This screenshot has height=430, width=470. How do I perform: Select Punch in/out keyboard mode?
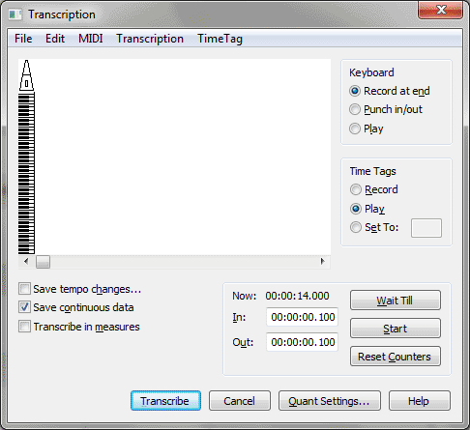coord(355,109)
